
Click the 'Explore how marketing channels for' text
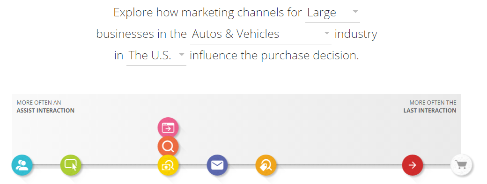tap(207, 13)
